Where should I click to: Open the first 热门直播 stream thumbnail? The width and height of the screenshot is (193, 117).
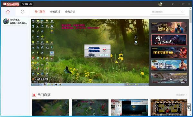pyautogui.click(x=51, y=108)
